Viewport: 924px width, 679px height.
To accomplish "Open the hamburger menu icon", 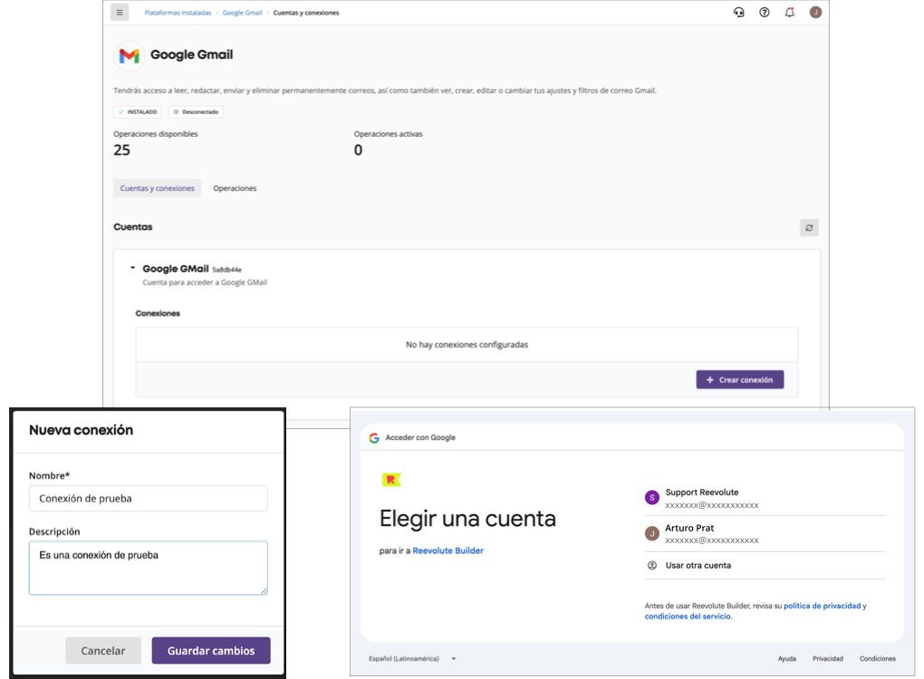I will pyautogui.click(x=120, y=13).
